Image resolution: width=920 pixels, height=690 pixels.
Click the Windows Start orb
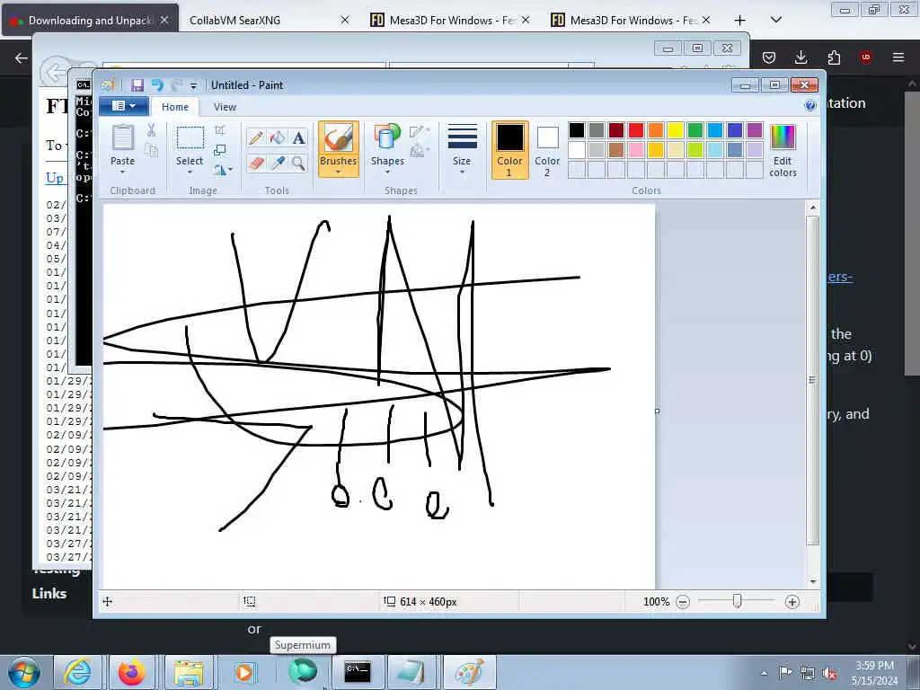click(24, 672)
